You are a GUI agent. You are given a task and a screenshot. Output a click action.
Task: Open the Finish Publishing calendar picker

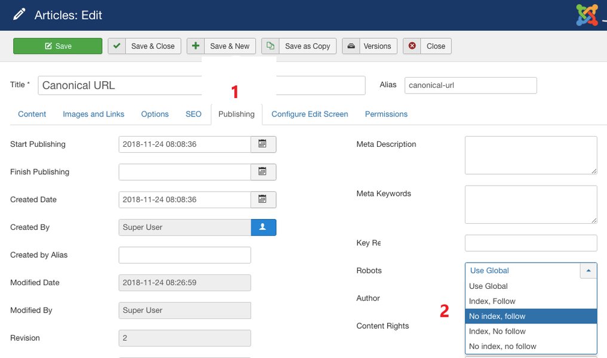[x=263, y=172]
